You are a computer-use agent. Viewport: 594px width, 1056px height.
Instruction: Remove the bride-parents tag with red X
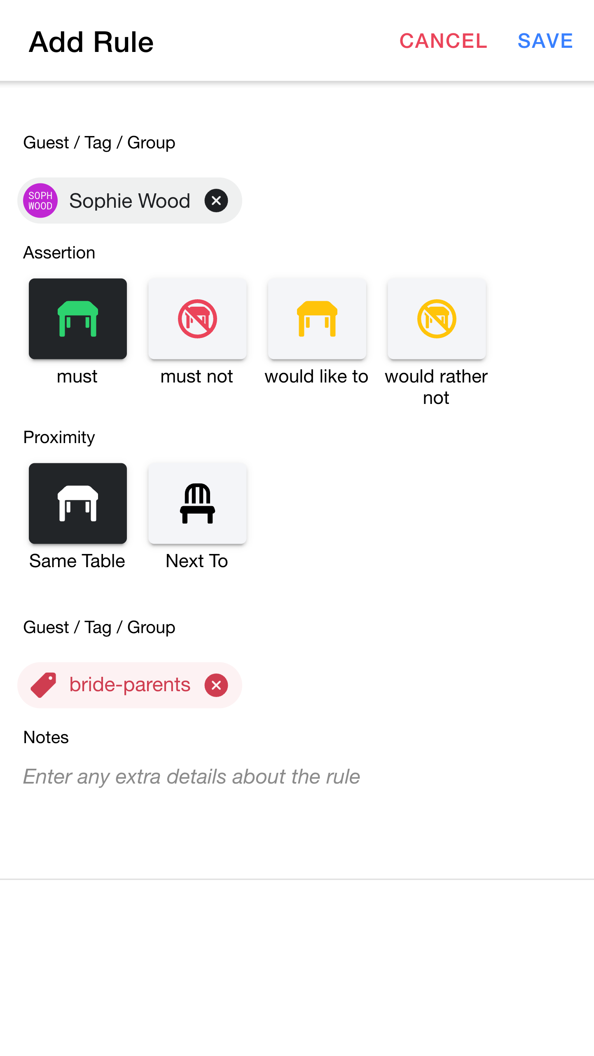click(216, 685)
